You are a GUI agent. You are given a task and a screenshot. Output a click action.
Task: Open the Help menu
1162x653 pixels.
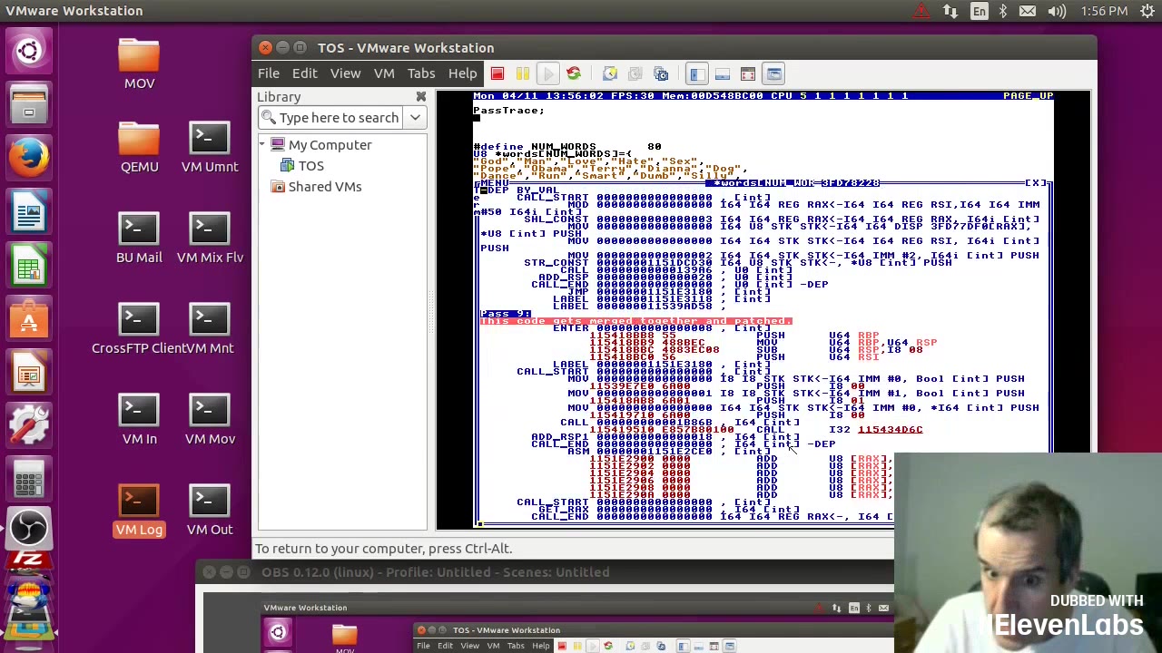(462, 73)
